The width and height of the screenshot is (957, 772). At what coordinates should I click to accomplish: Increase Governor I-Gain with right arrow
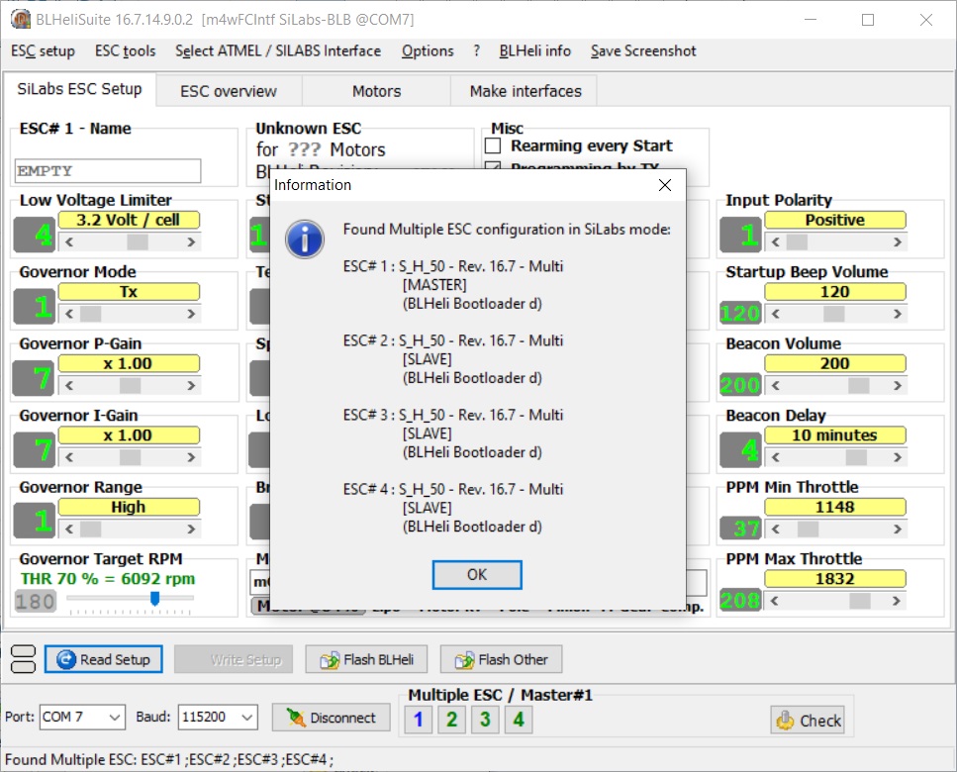[191, 457]
